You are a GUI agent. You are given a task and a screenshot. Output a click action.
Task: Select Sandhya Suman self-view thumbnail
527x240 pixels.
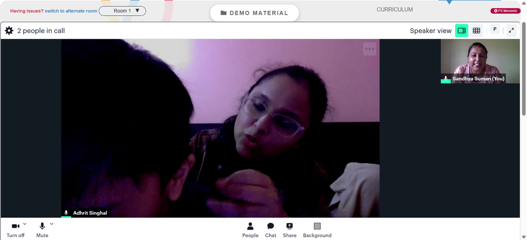[480, 61]
